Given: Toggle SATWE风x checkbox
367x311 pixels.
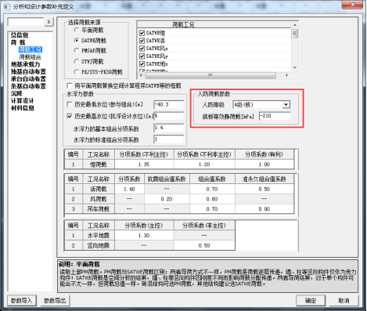Looking at the screenshot, I should (x=142, y=49).
